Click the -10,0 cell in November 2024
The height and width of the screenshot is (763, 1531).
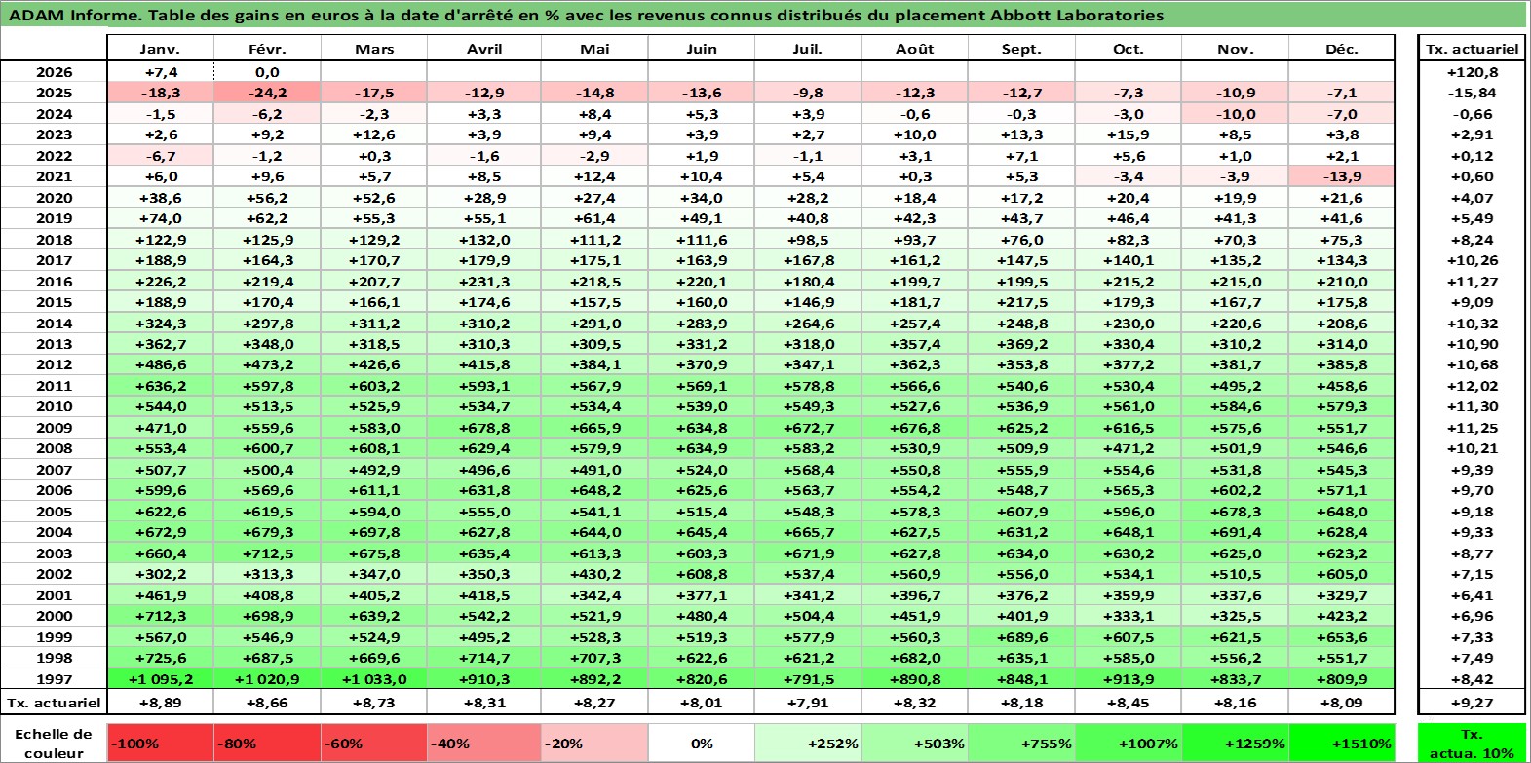[x=1235, y=114]
